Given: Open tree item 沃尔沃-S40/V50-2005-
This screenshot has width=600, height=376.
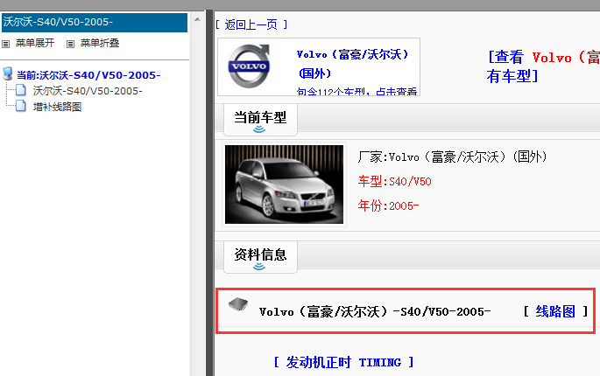Looking at the screenshot, I should (x=88, y=91).
